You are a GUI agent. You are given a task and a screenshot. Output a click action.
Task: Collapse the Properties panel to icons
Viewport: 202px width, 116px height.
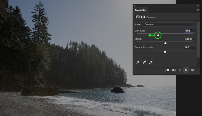[198, 6]
